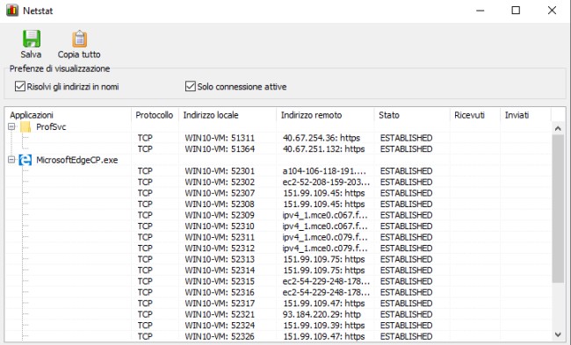This screenshot has height=345, width=571.
Task: Collapse the MicrosoftEdgeCP.exe tree node
Action: pyautogui.click(x=11, y=160)
